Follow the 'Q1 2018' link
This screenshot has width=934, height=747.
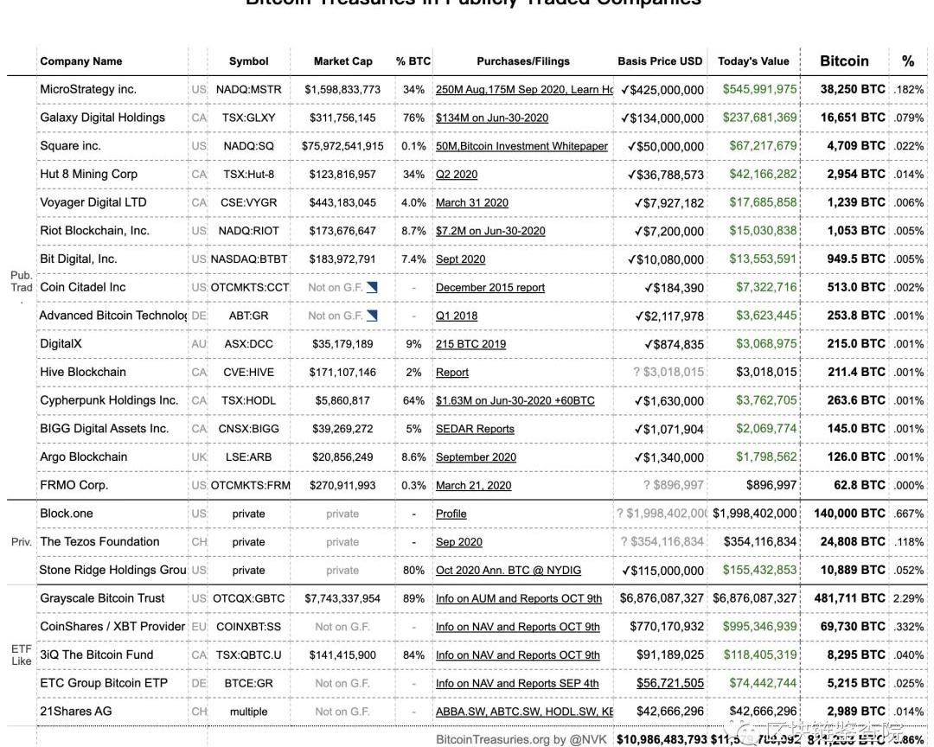point(457,316)
